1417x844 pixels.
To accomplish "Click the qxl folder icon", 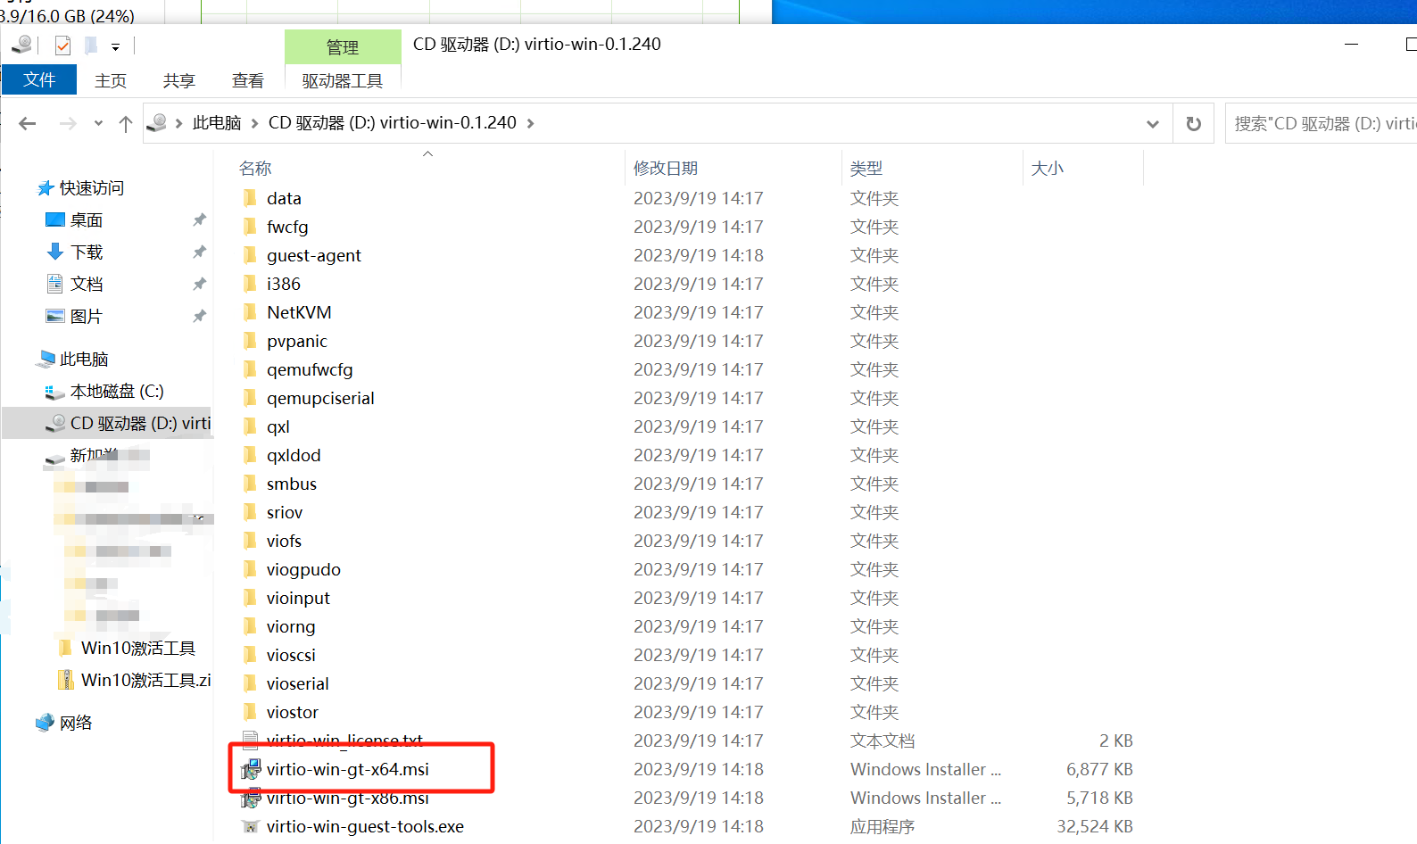I will click(x=250, y=426).
